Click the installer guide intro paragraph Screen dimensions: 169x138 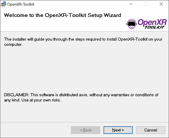click(83, 42)
